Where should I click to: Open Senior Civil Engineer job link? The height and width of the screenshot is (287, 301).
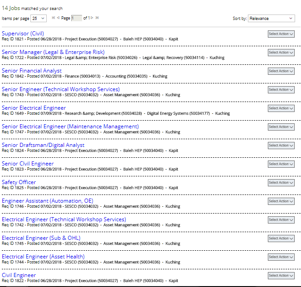point(28,164)
